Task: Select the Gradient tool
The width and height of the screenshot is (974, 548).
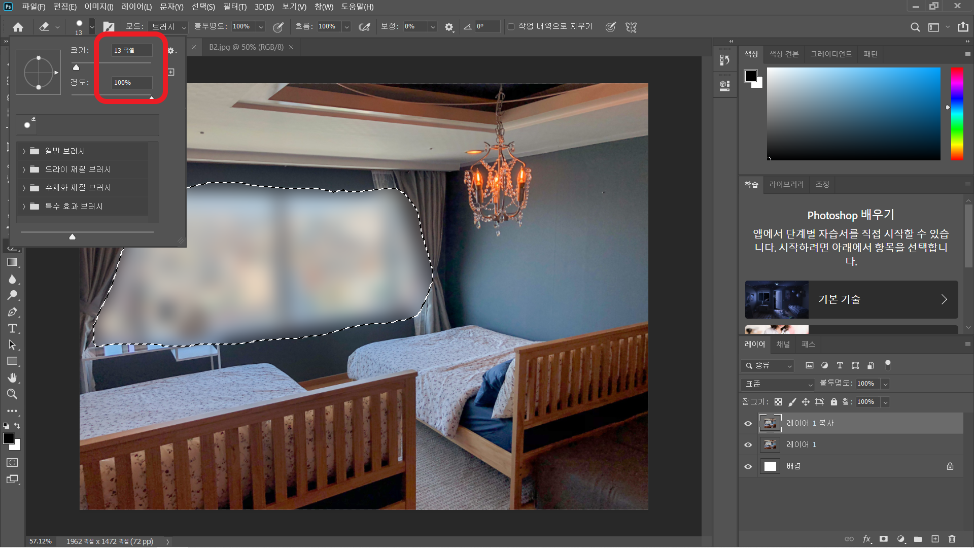Action: (12, 262)
